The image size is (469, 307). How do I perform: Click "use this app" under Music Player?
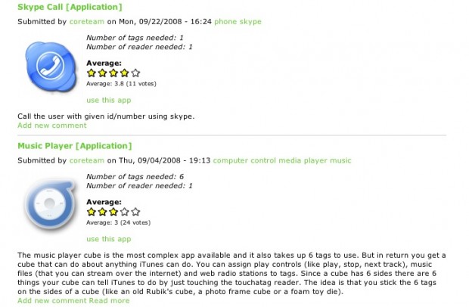click(109, 238)
